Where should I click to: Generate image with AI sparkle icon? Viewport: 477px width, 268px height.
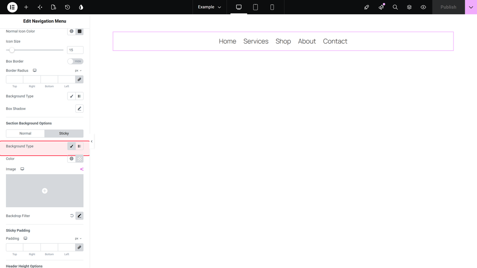(x=81, y=169)
